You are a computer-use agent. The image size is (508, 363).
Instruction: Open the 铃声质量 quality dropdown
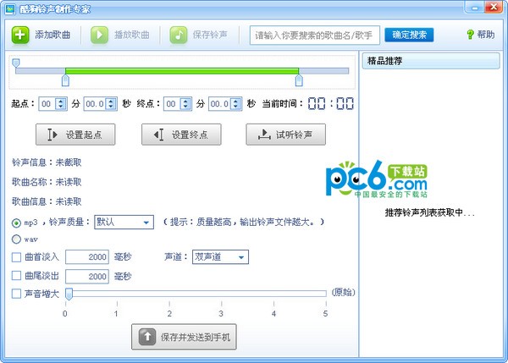point(124,223)
